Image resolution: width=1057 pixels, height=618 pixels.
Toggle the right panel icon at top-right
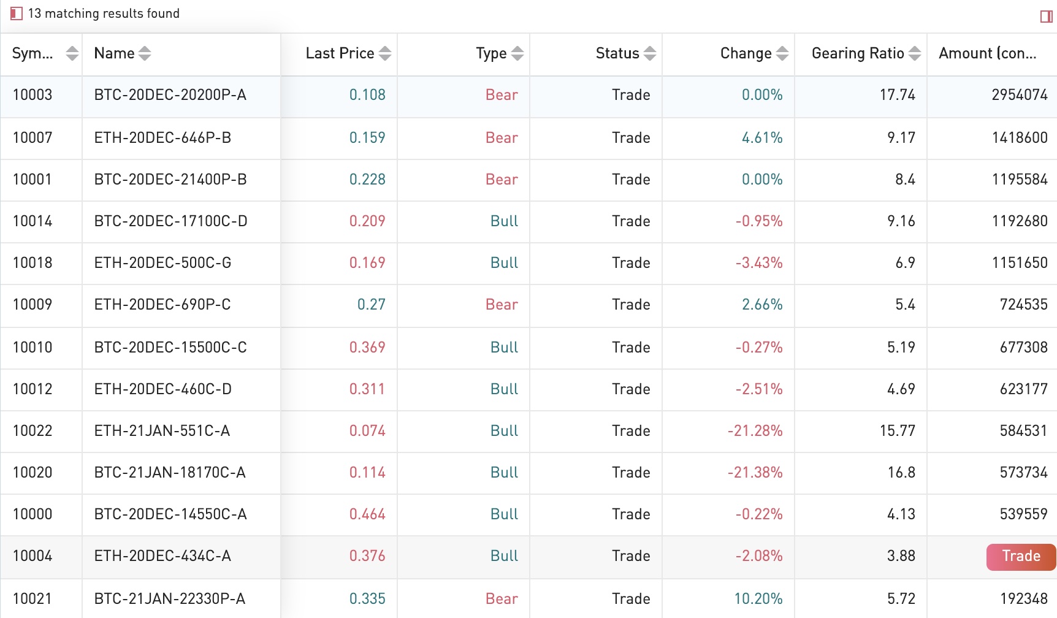point(1046,17)
